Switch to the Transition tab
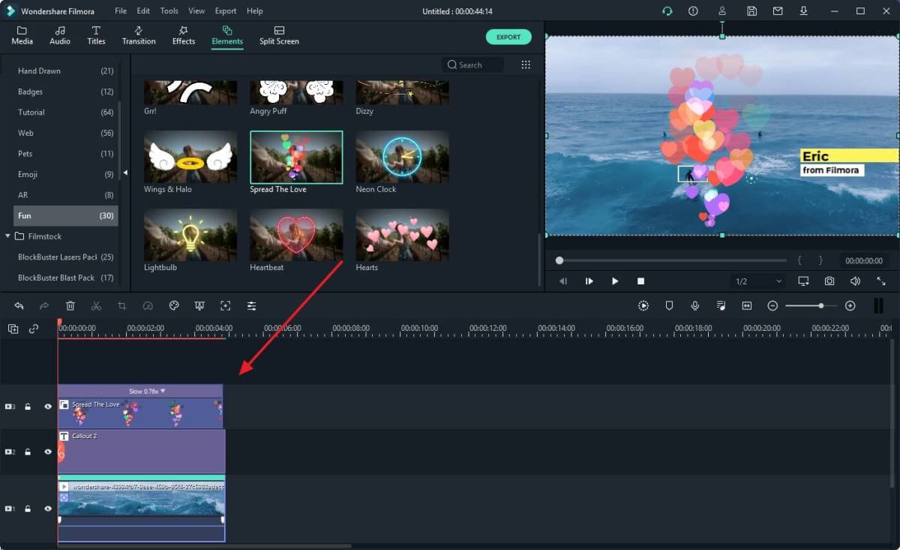Screen dimensions: 900x550 [x=139, y=35]
